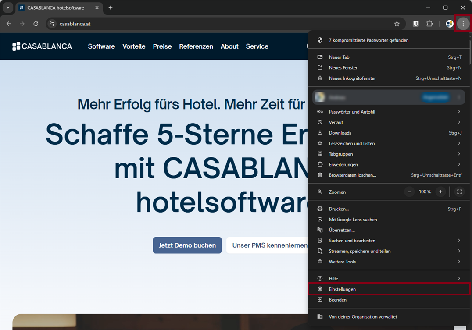Go back using the back arrow
This screenshot has width=472, height=330.
pyautogui.click(x=9, y=24)
